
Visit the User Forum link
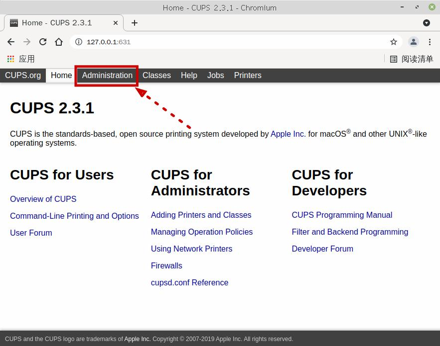tap(31, 233)
